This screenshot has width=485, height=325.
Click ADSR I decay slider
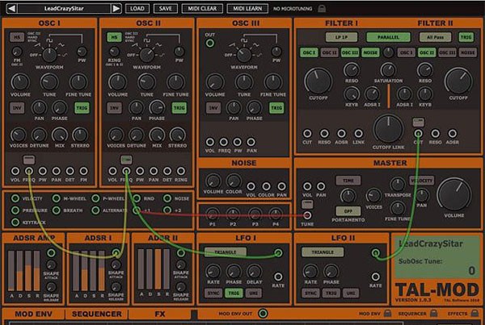coord(84,270)
